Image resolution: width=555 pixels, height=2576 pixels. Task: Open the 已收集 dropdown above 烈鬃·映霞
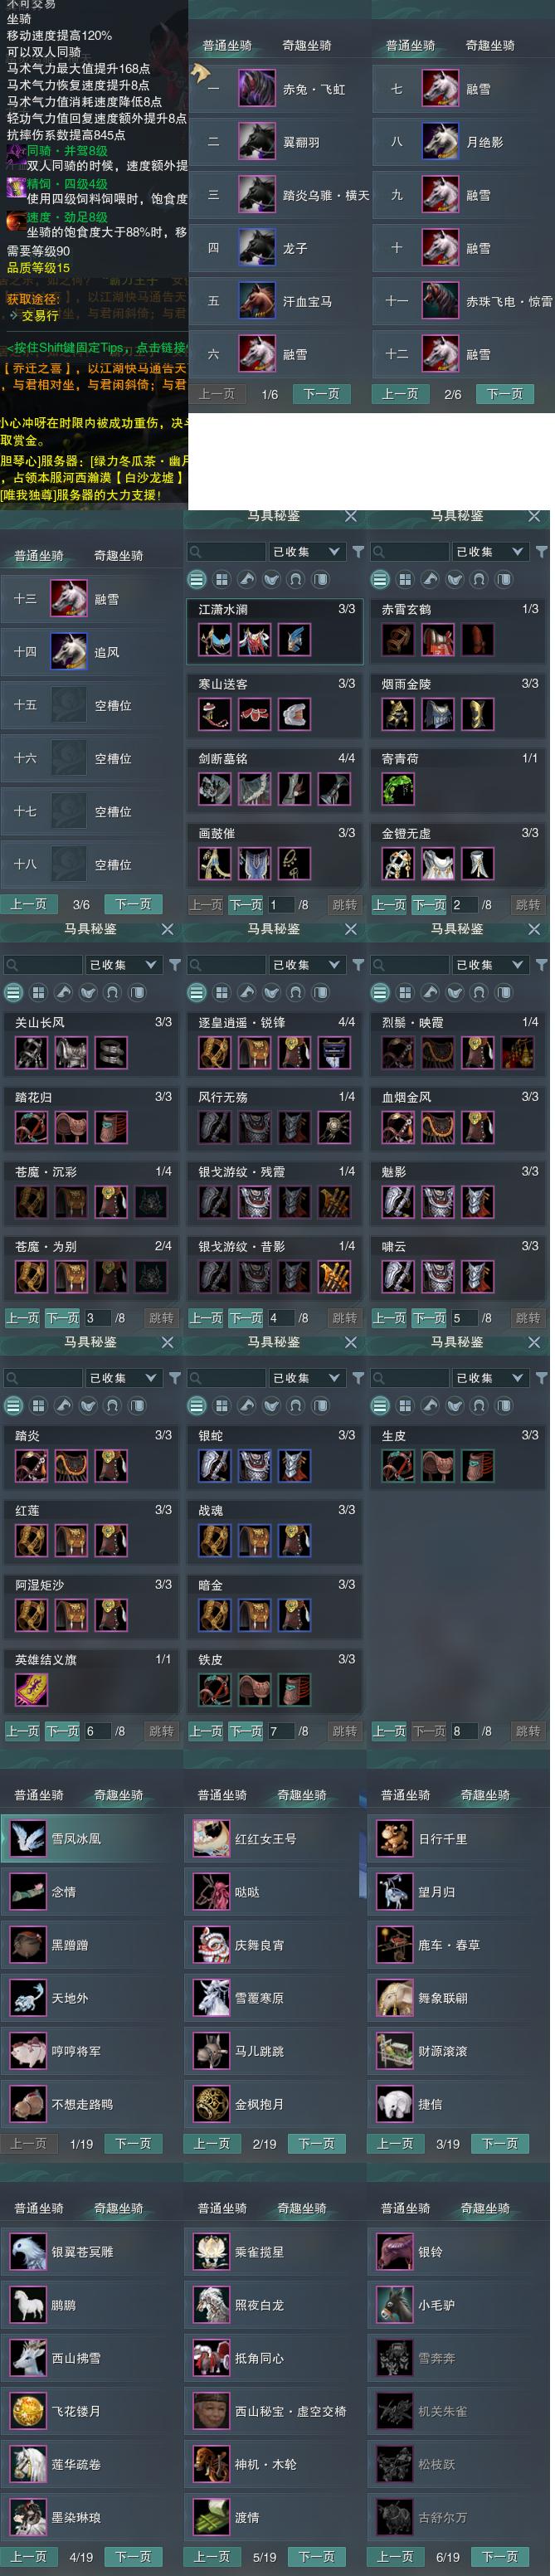(x=489, y=964)
